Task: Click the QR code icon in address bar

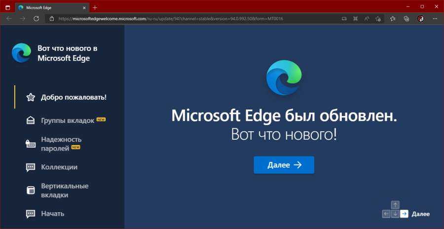Action: 355,19
